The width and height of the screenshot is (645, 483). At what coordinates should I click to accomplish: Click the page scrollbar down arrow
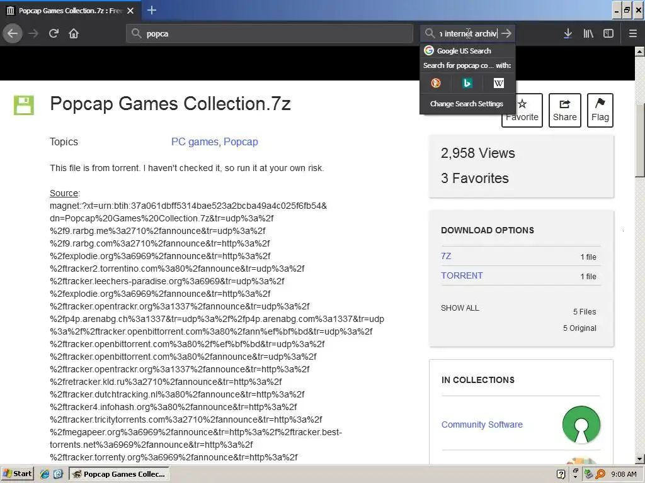640,458
